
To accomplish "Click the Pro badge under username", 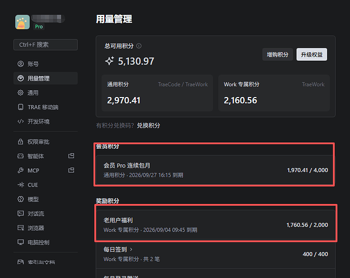I will (39, 27).
